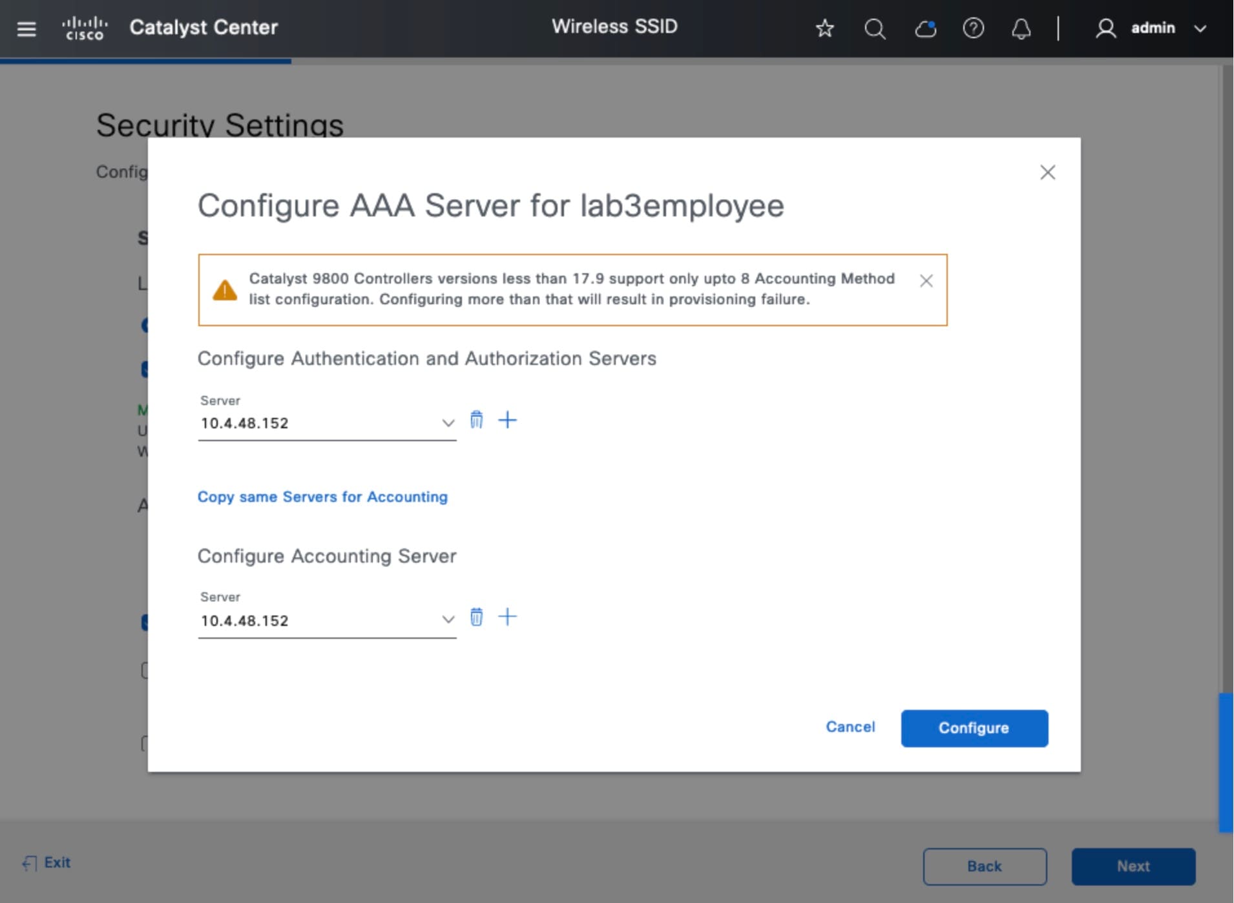Viewport: 1234px width, 903px height.
Task: Open the notifications bell icon
Action: tap(1021, 28)
